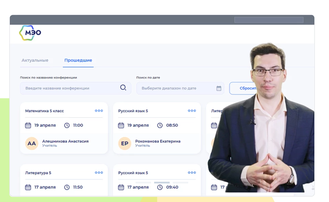The image size is (329, 202).
Task: Open three-dot menu on 08:50 Русский язык card
Action: [x=192, y=111]
